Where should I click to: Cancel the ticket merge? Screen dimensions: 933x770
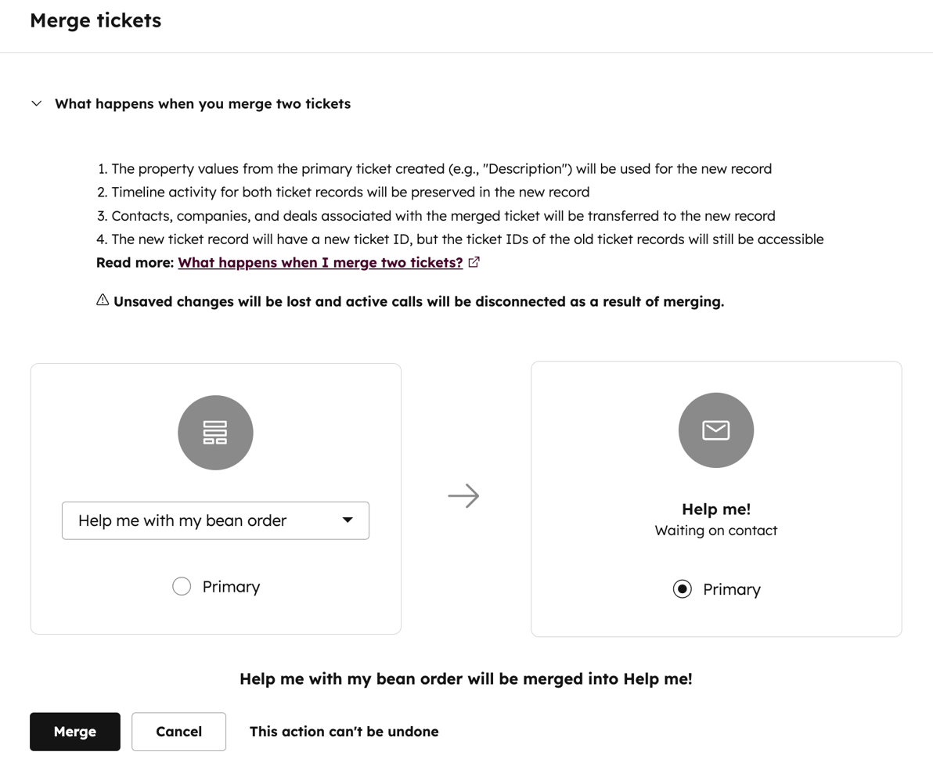tap(178, 731)
